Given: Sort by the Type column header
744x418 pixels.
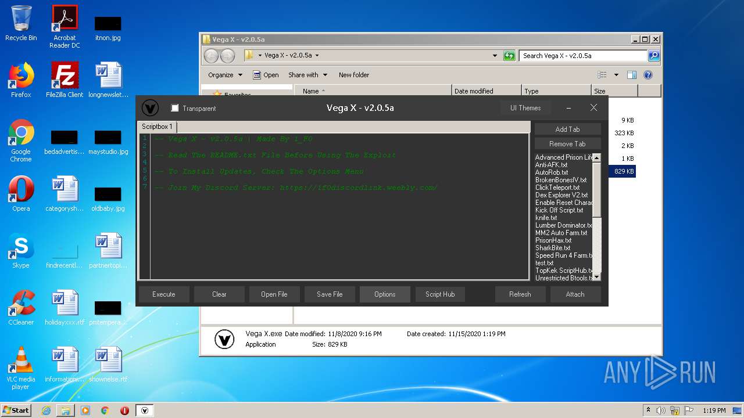Looking at the screenshot, I should (x=556, y=91).
